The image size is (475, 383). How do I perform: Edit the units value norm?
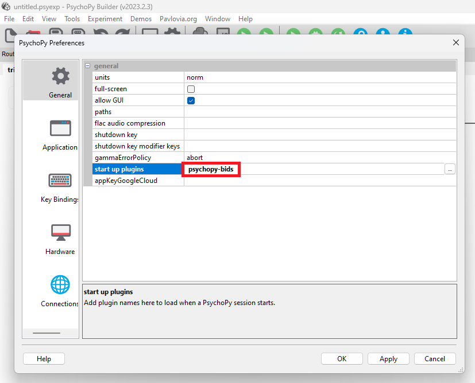pyautogui.click(x=320, y=77)
